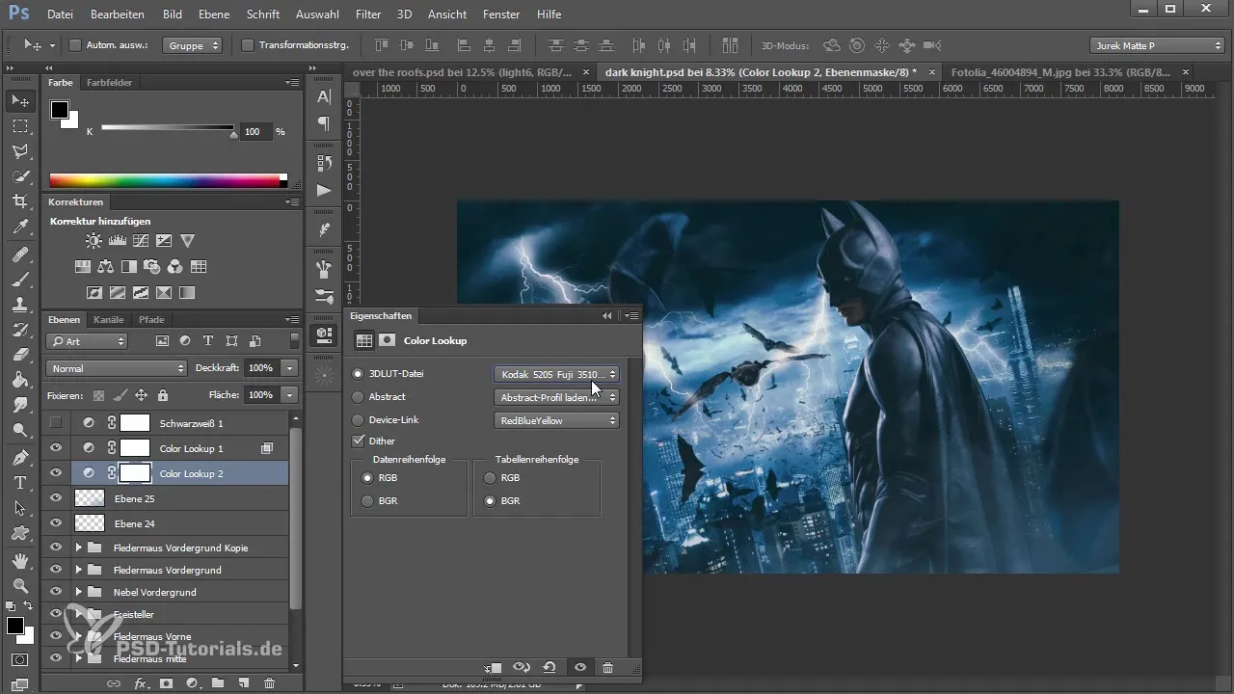Open the Deckkraft opacity dropdown arrow
This screenshot has height=694, width=1234.
coord(290,368)
